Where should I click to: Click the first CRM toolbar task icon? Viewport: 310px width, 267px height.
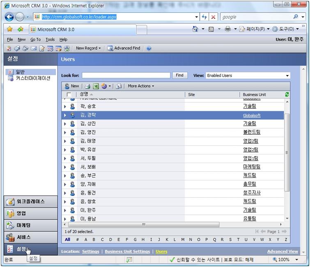coord(9,48)
